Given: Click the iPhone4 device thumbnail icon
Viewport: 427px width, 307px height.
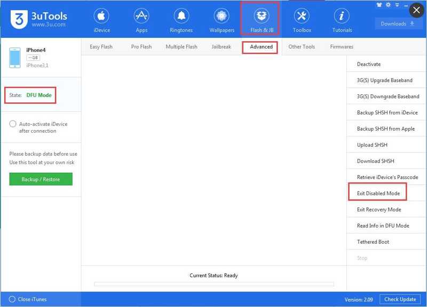Looking at the screenshot, I should [x=15, y=58].
